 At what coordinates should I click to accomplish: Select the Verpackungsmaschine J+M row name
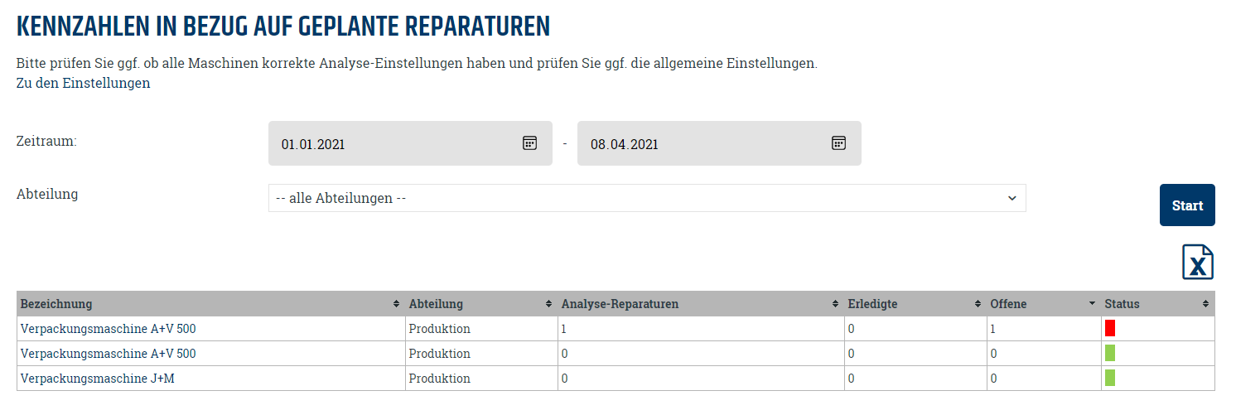click(97, 379)
